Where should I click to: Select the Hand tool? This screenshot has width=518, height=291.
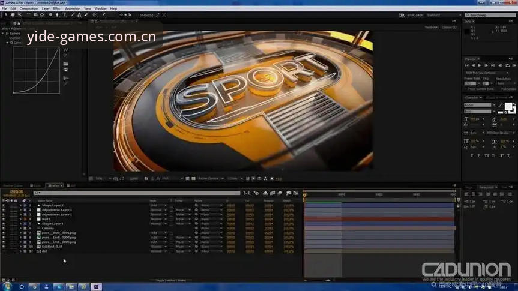[x=13, y=15]
